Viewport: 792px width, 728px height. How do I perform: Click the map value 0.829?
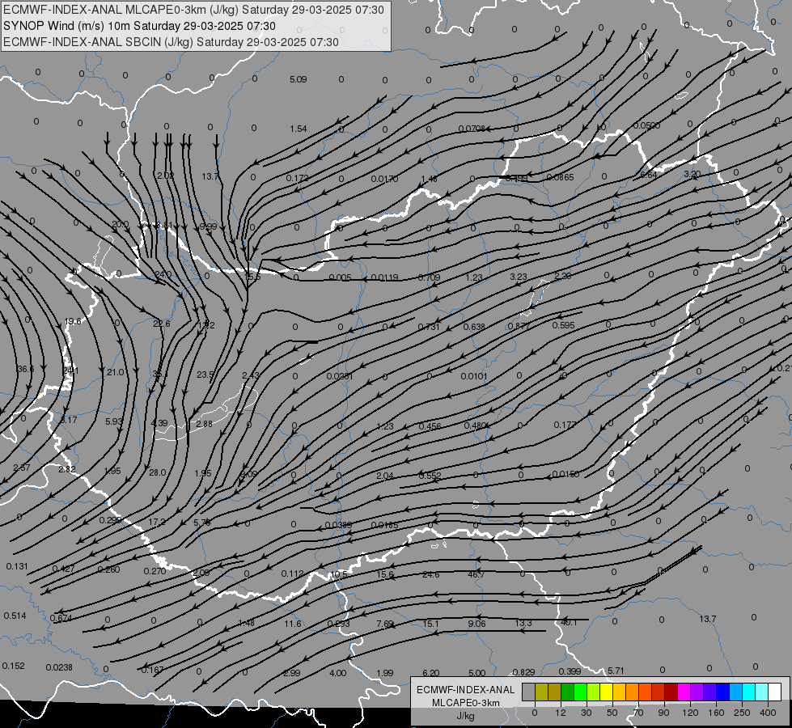[523, 672]
